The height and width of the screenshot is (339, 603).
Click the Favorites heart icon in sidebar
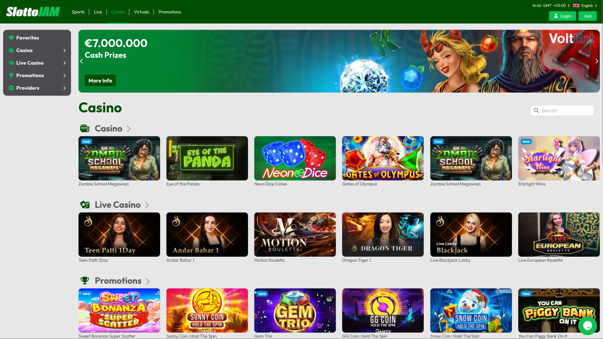pyautogui.click(x=11, y=38)
